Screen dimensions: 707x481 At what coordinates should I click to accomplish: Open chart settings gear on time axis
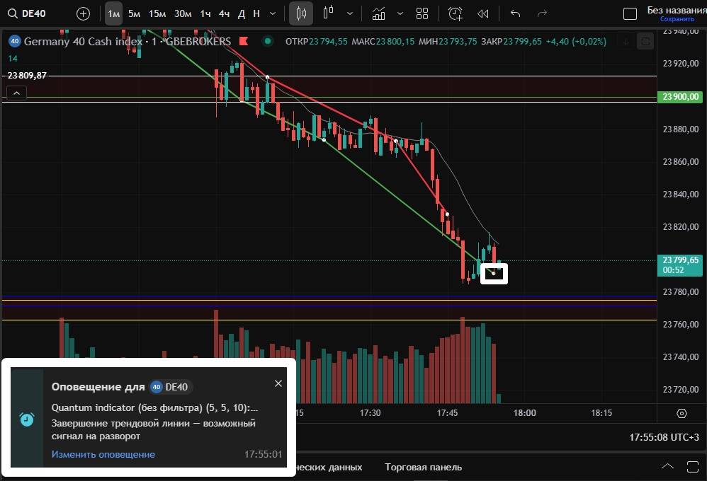pyautogui.click(x=681, y=413)
